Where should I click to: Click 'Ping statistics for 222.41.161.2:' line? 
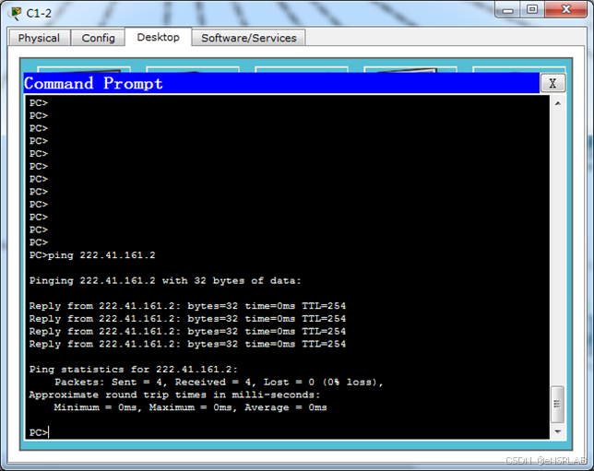[134, 370]
